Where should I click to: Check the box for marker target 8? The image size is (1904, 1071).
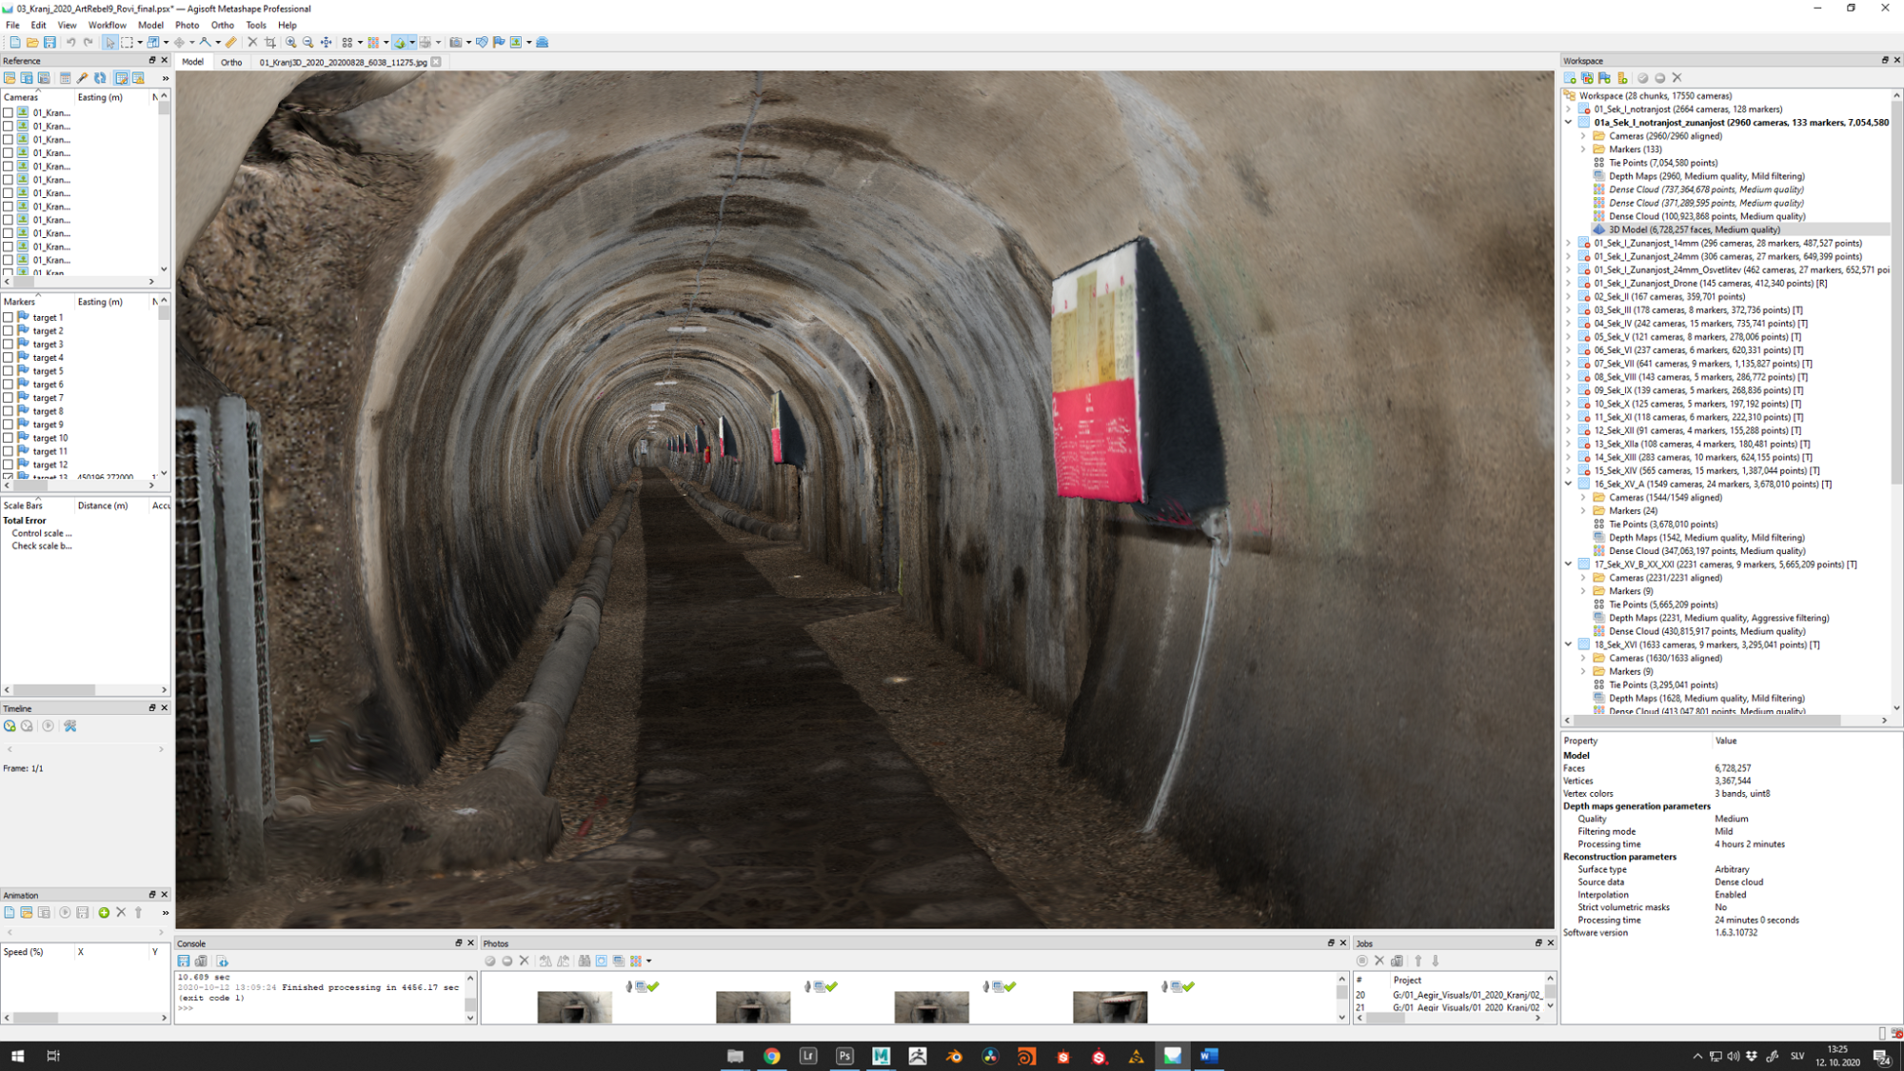click(9, 411)
